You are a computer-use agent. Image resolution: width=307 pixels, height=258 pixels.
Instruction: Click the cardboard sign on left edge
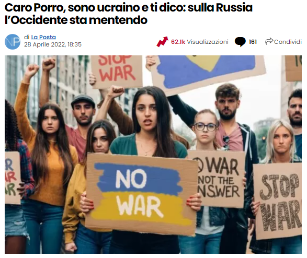point(12,178)
